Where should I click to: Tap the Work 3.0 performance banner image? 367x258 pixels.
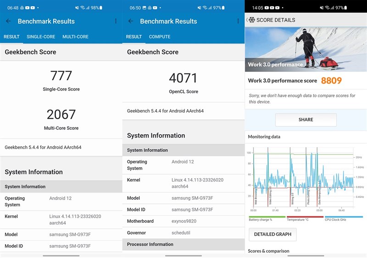point(306,49)
